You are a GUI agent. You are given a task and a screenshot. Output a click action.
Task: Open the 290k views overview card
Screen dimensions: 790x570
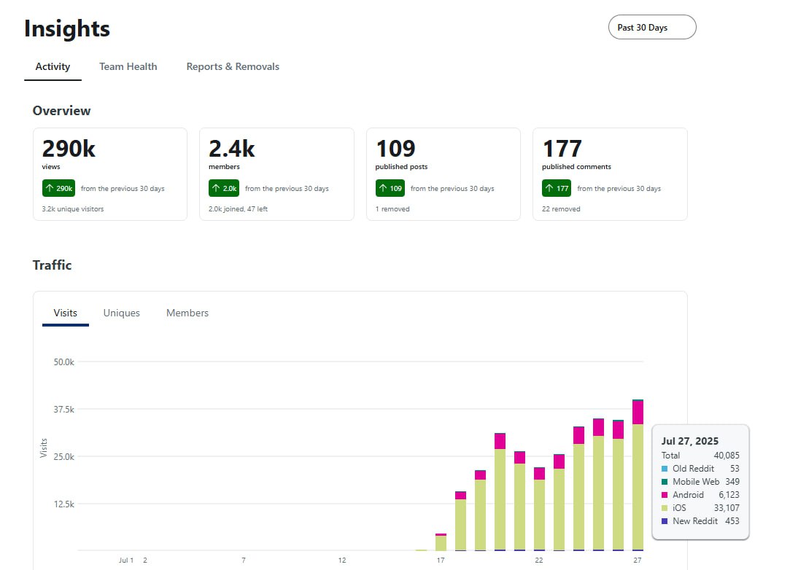(110, 174)
